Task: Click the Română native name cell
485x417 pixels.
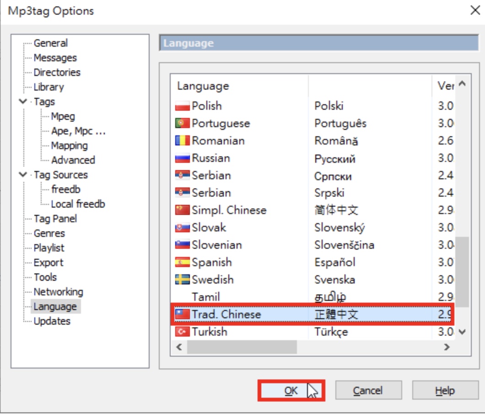Action: click(336, 141)
